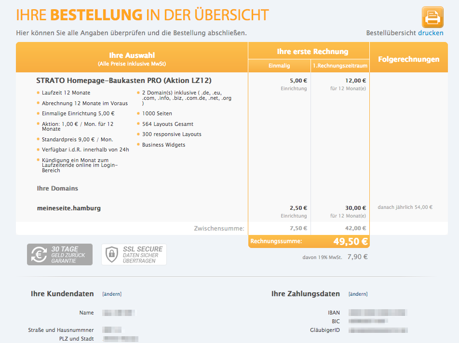This screenshot has height=343, width=459.
Task: Click the Rechnungssumme total of 49,50 €
Action: (x=351, y=241)
